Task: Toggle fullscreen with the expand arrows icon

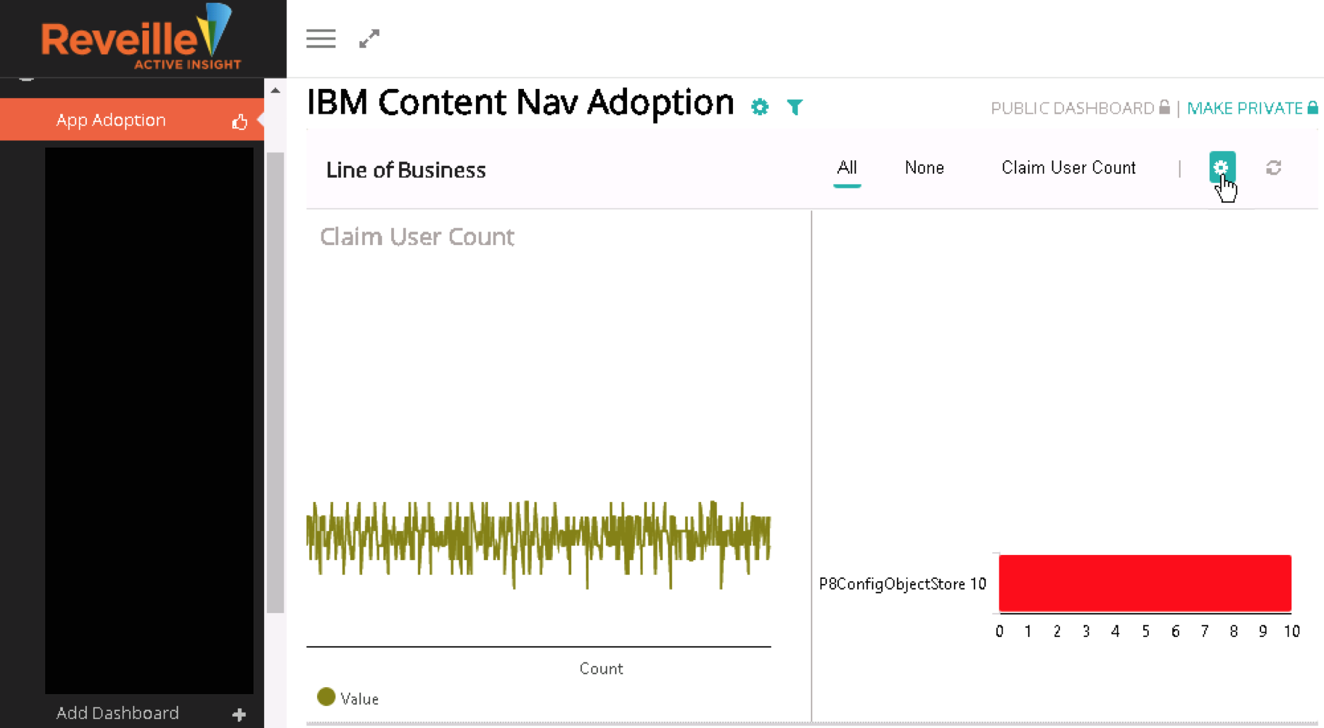Action: coord(369,39)
